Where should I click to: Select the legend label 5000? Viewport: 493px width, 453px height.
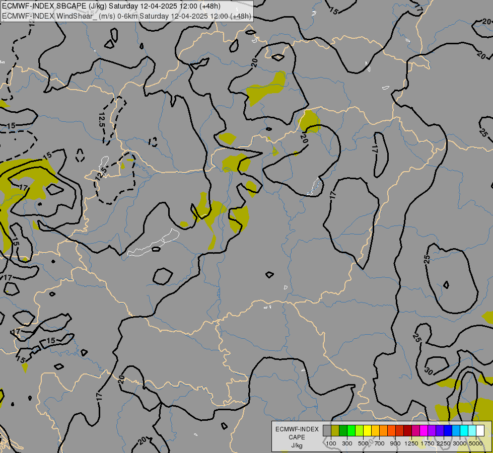[476, 443]
